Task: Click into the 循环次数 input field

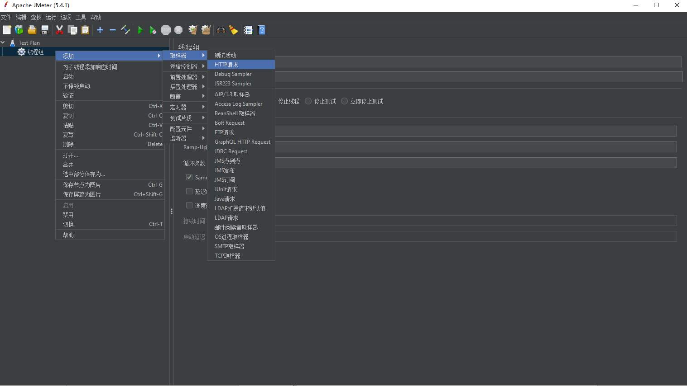Action: (x=476, y=163)
